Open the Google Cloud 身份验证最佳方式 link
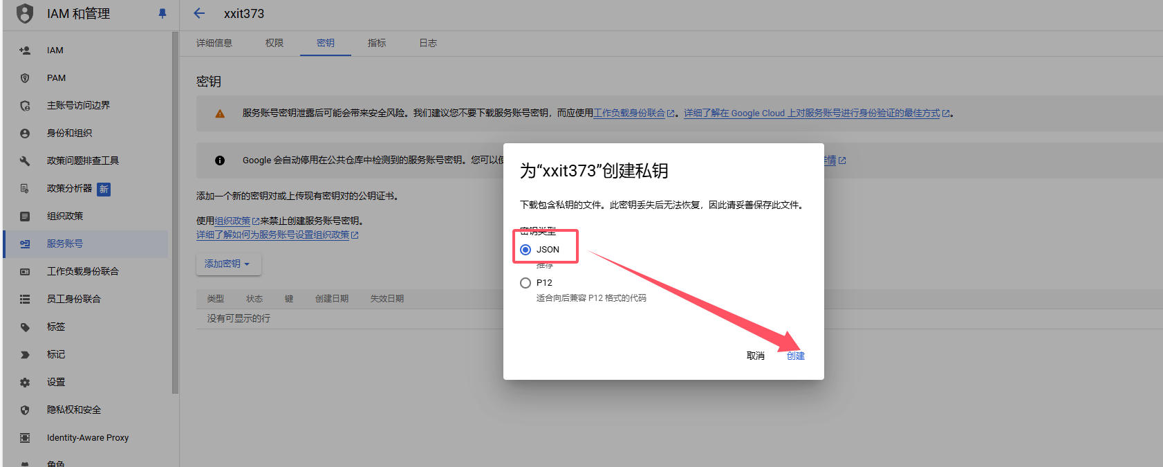 click(817, 113)
